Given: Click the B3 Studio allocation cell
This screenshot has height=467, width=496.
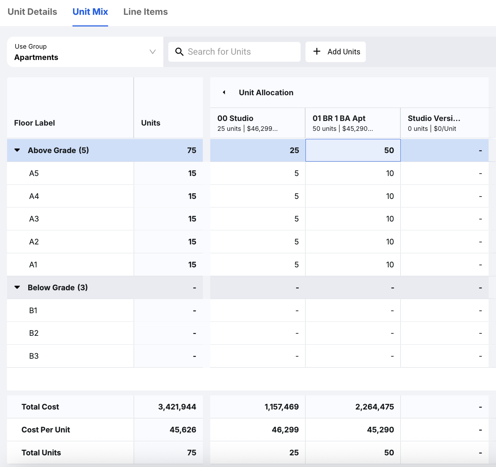Looking at the screenshot, I should tap(258, 356).
